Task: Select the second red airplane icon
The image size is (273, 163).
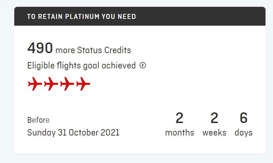Action: (51, 84)
